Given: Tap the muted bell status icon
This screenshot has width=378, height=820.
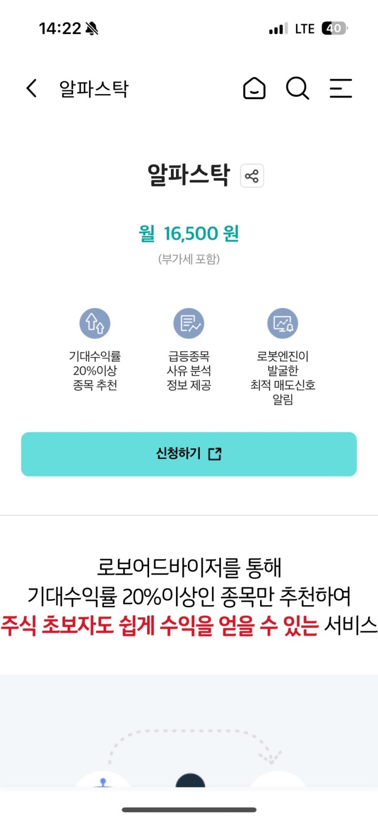Looking at the screenshot, I should 92,29.
